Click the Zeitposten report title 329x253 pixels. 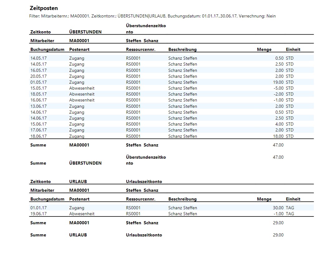(x=44, y=8)
